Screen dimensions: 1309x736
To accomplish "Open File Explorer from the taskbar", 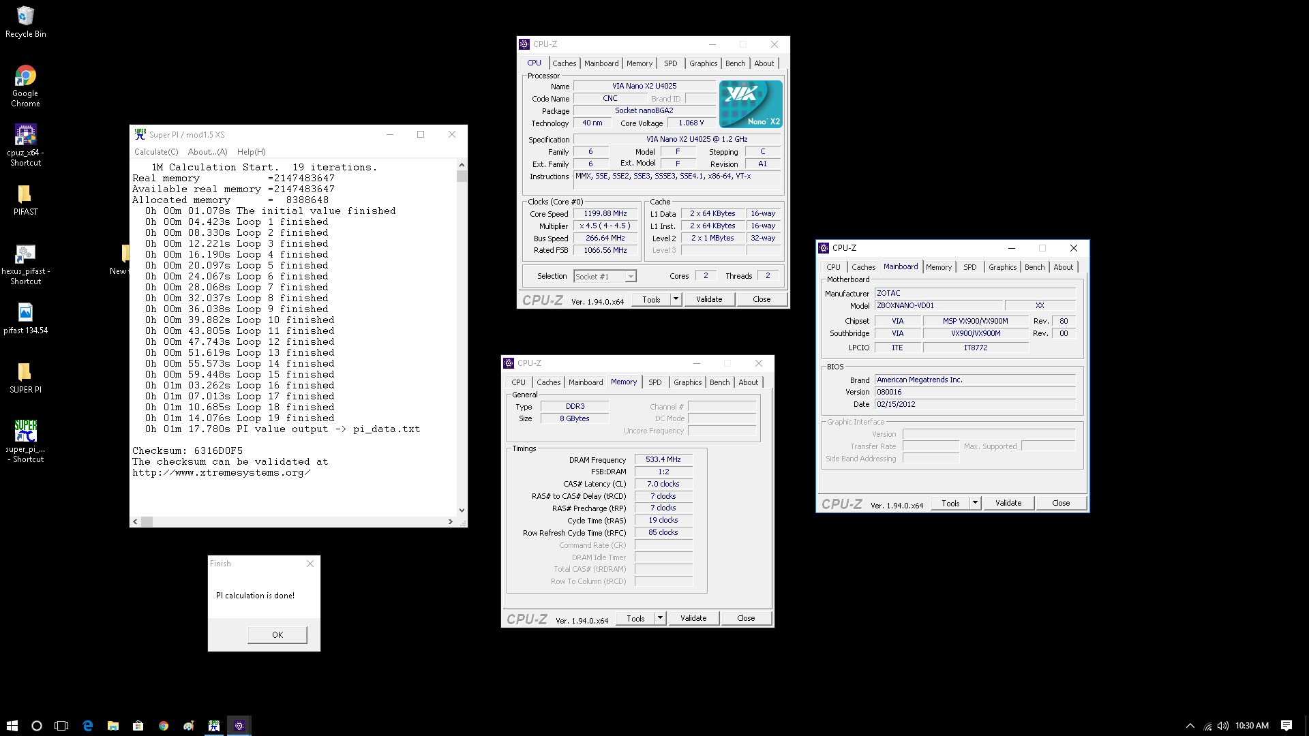I will pyautogui.click(x=113, y=726).
